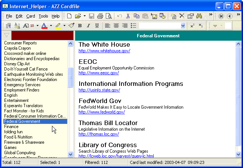The width and height of the screenshot is (243, 168).
Task: Open the Tools menu
Action: (x=43, y=16)
